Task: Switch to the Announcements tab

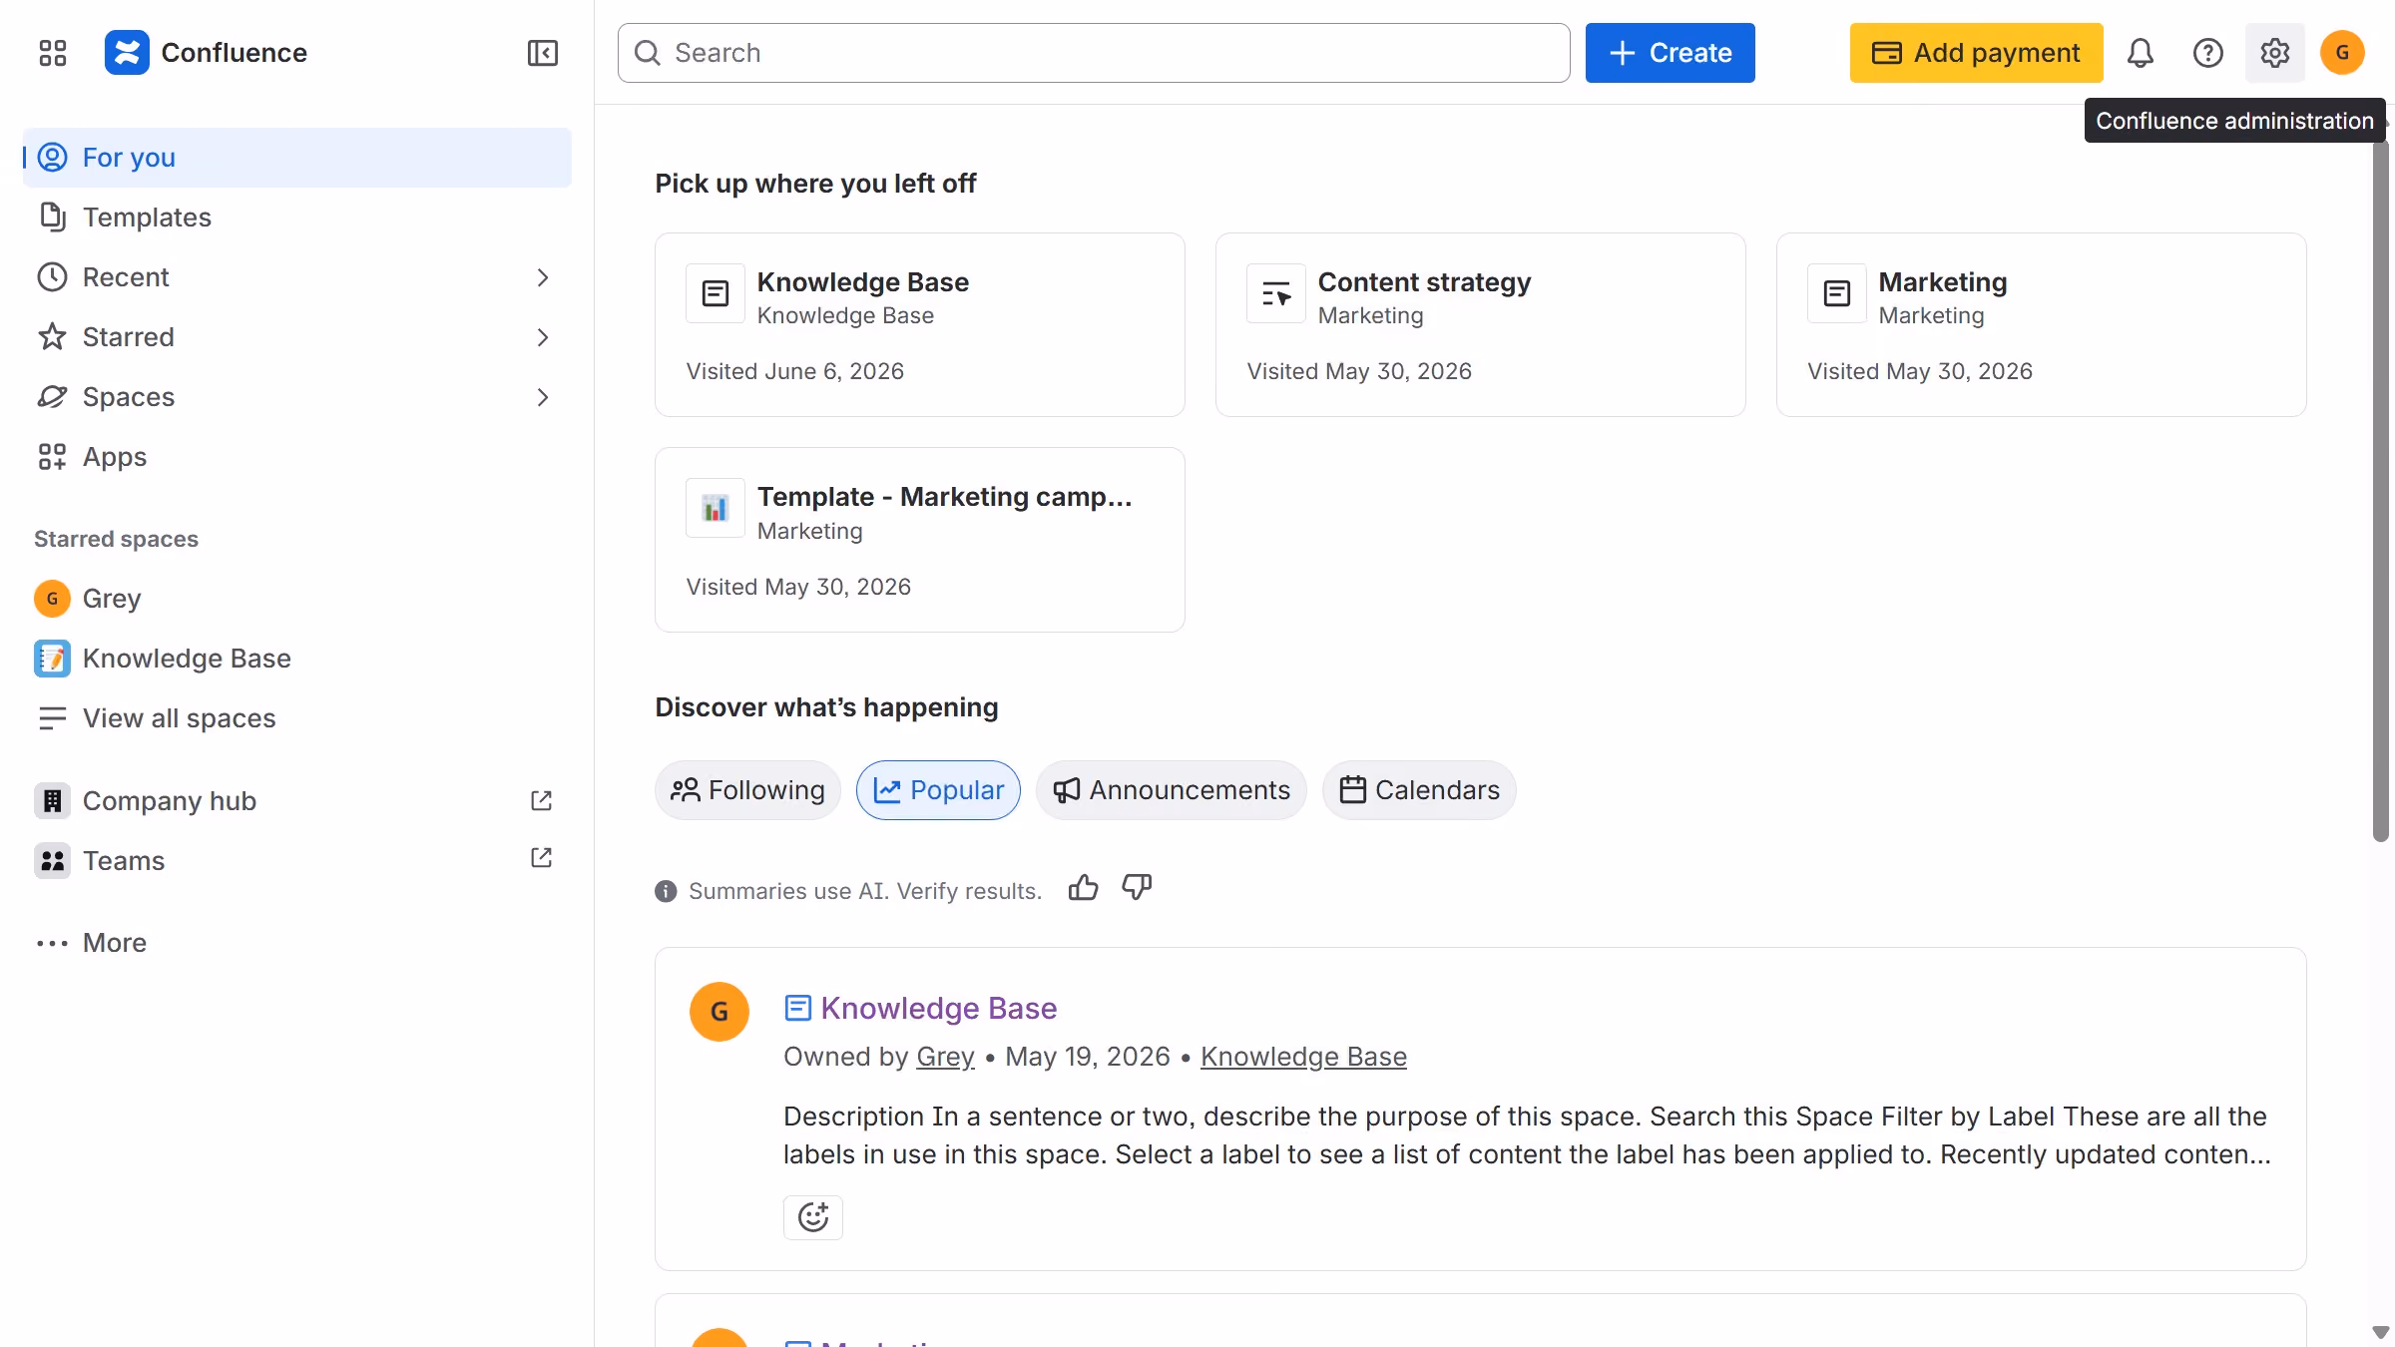Action: (x=1172, y=790)
